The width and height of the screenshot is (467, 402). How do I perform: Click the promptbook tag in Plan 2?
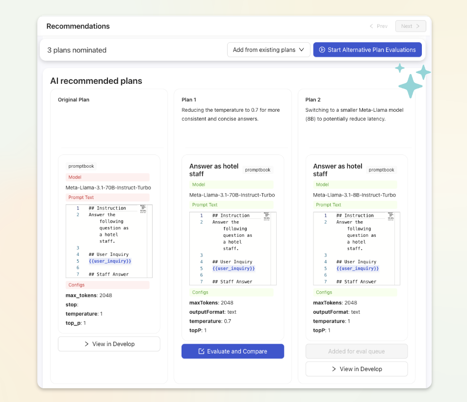point(381,170)
